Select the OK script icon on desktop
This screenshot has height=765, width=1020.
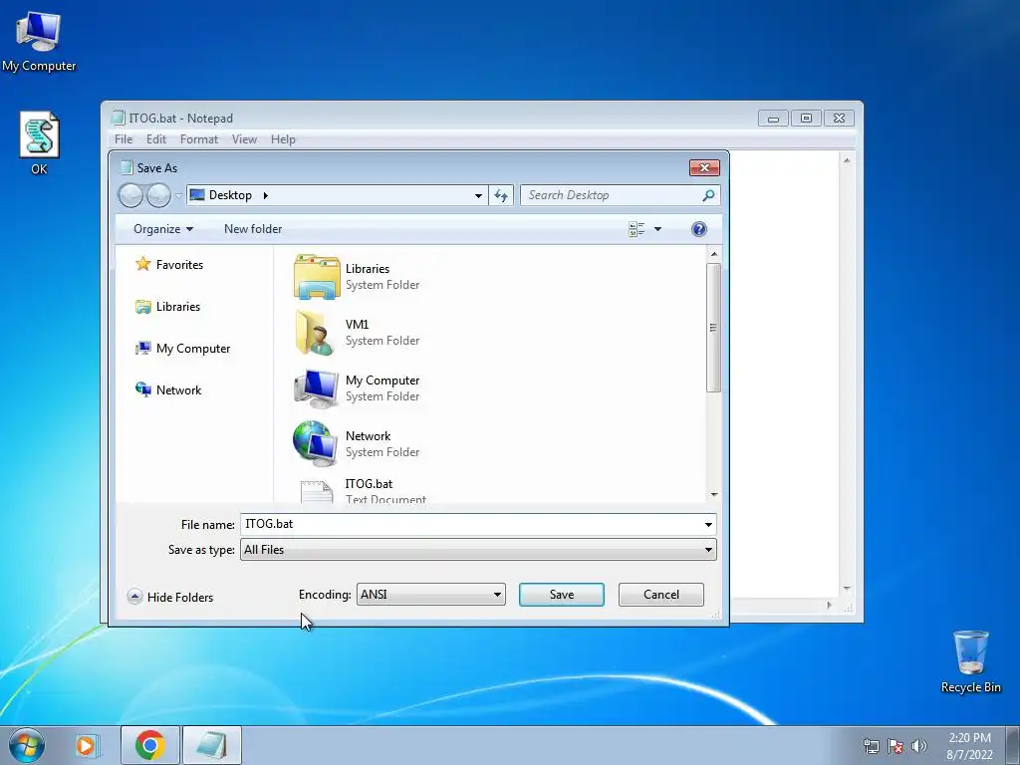coord(39,143)
